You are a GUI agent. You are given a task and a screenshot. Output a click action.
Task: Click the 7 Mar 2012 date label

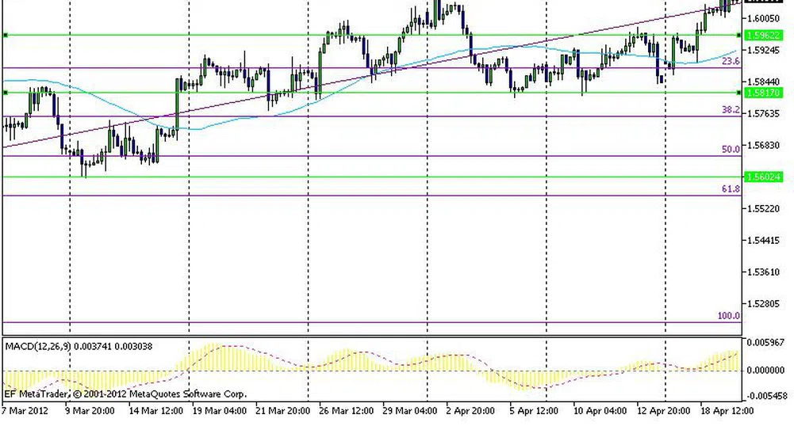[x=26, y=411]
